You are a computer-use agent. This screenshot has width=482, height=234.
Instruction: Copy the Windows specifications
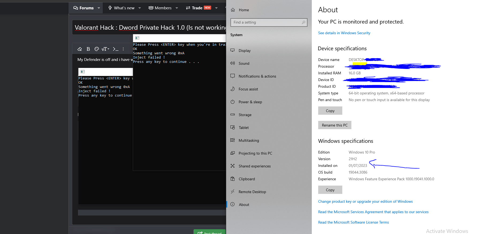click(x=330, y=190)
